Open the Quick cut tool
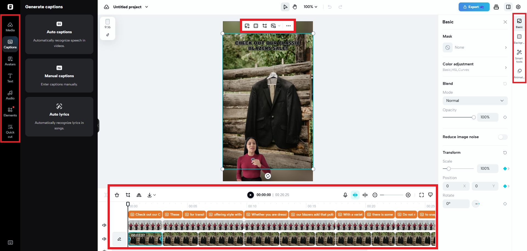 tap(10, 131)
